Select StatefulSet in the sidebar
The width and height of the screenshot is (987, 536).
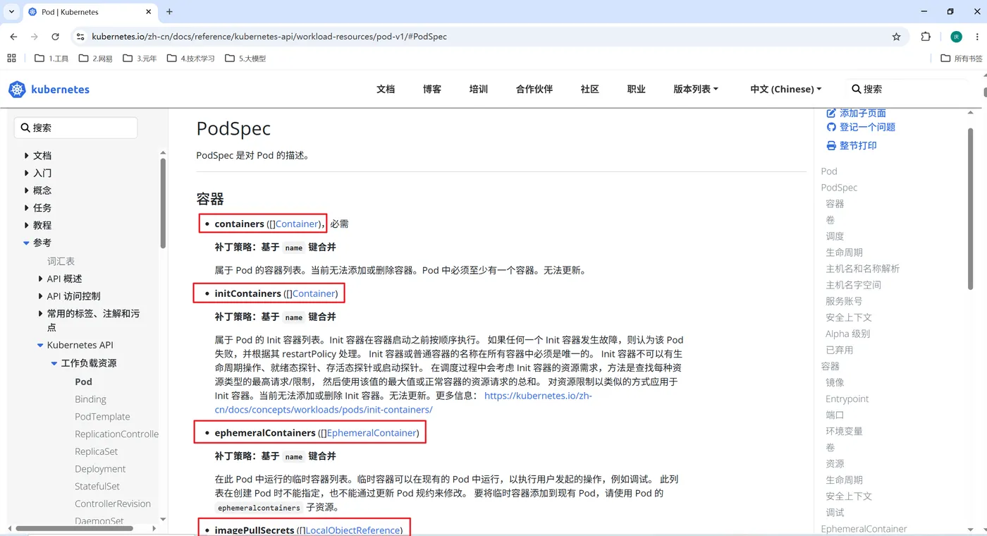click(x=97, y=486)
